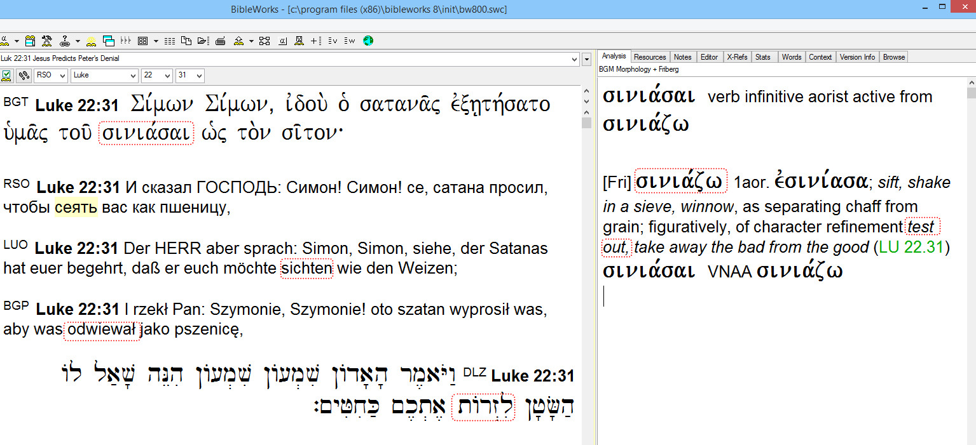This screenshot has width=976, height=445.
Task: Click the question mark help icon
Action: coord(64,41)
